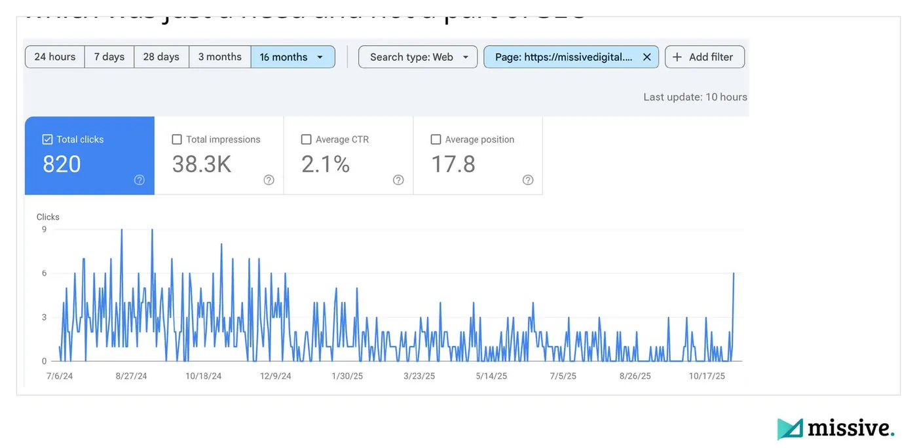Click the Clicks axis label
The height and width of the screenshot is (448, 917).
[48, 216]
